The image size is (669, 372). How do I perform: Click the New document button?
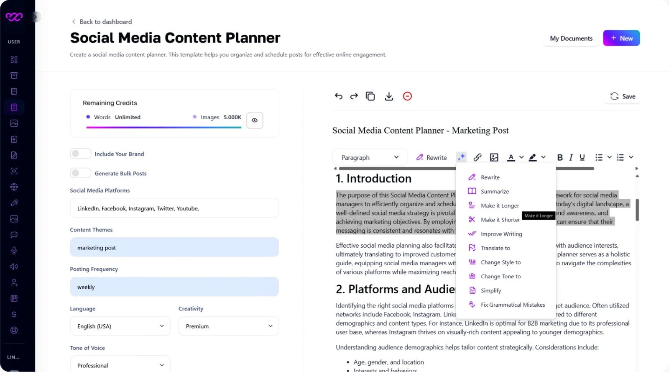tap(621, 38)
